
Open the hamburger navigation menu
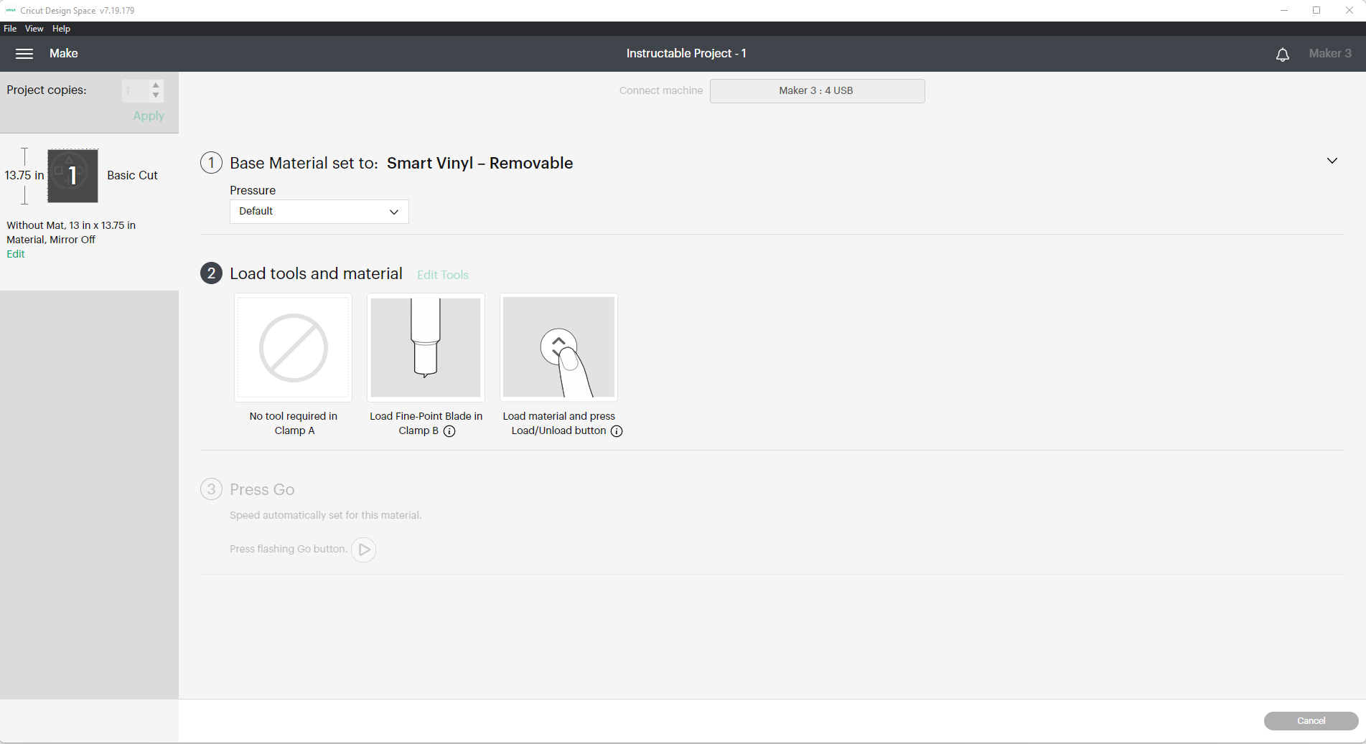[24, 54]
